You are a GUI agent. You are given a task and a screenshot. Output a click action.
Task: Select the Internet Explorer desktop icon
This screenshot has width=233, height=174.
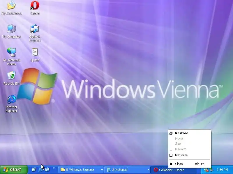(x=11, y=104)
